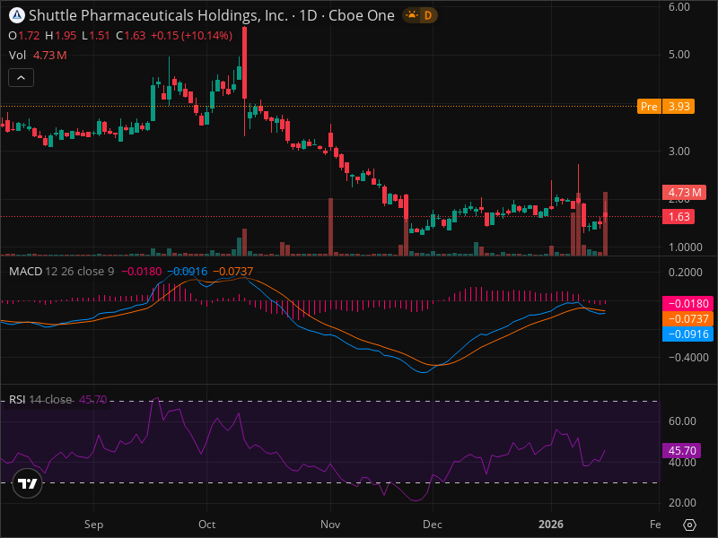
Task: Click the Cboe One exchange label
Action: click(x=362, y=15)
